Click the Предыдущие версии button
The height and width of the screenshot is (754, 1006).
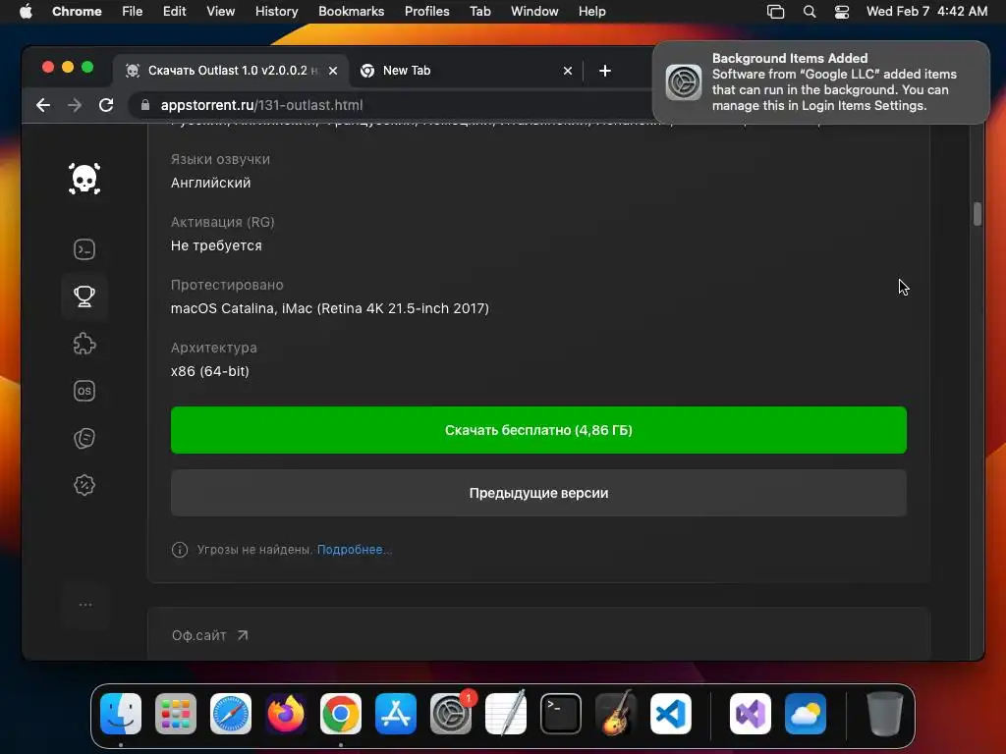coord(538,493)
